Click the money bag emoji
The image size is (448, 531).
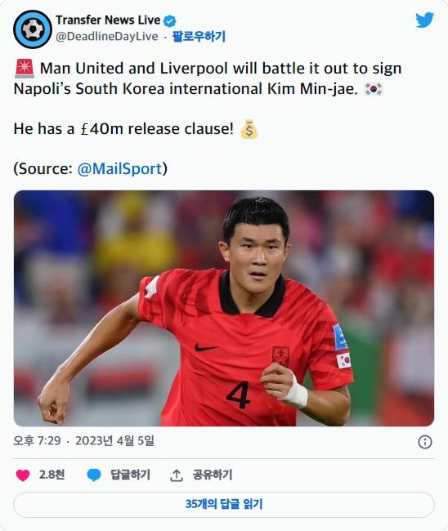[x=249, y=129]
